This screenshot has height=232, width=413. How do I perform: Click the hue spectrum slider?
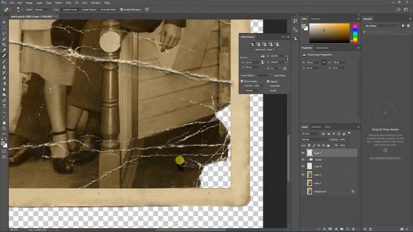[355, 33]
